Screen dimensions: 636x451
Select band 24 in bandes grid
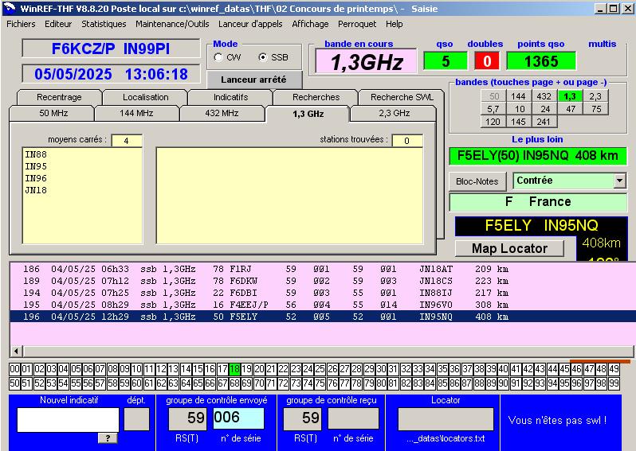pyautogui.click(x=544, y=109)
